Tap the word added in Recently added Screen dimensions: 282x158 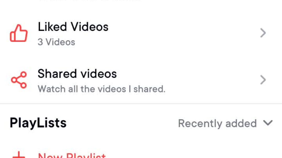coord(241,123)
